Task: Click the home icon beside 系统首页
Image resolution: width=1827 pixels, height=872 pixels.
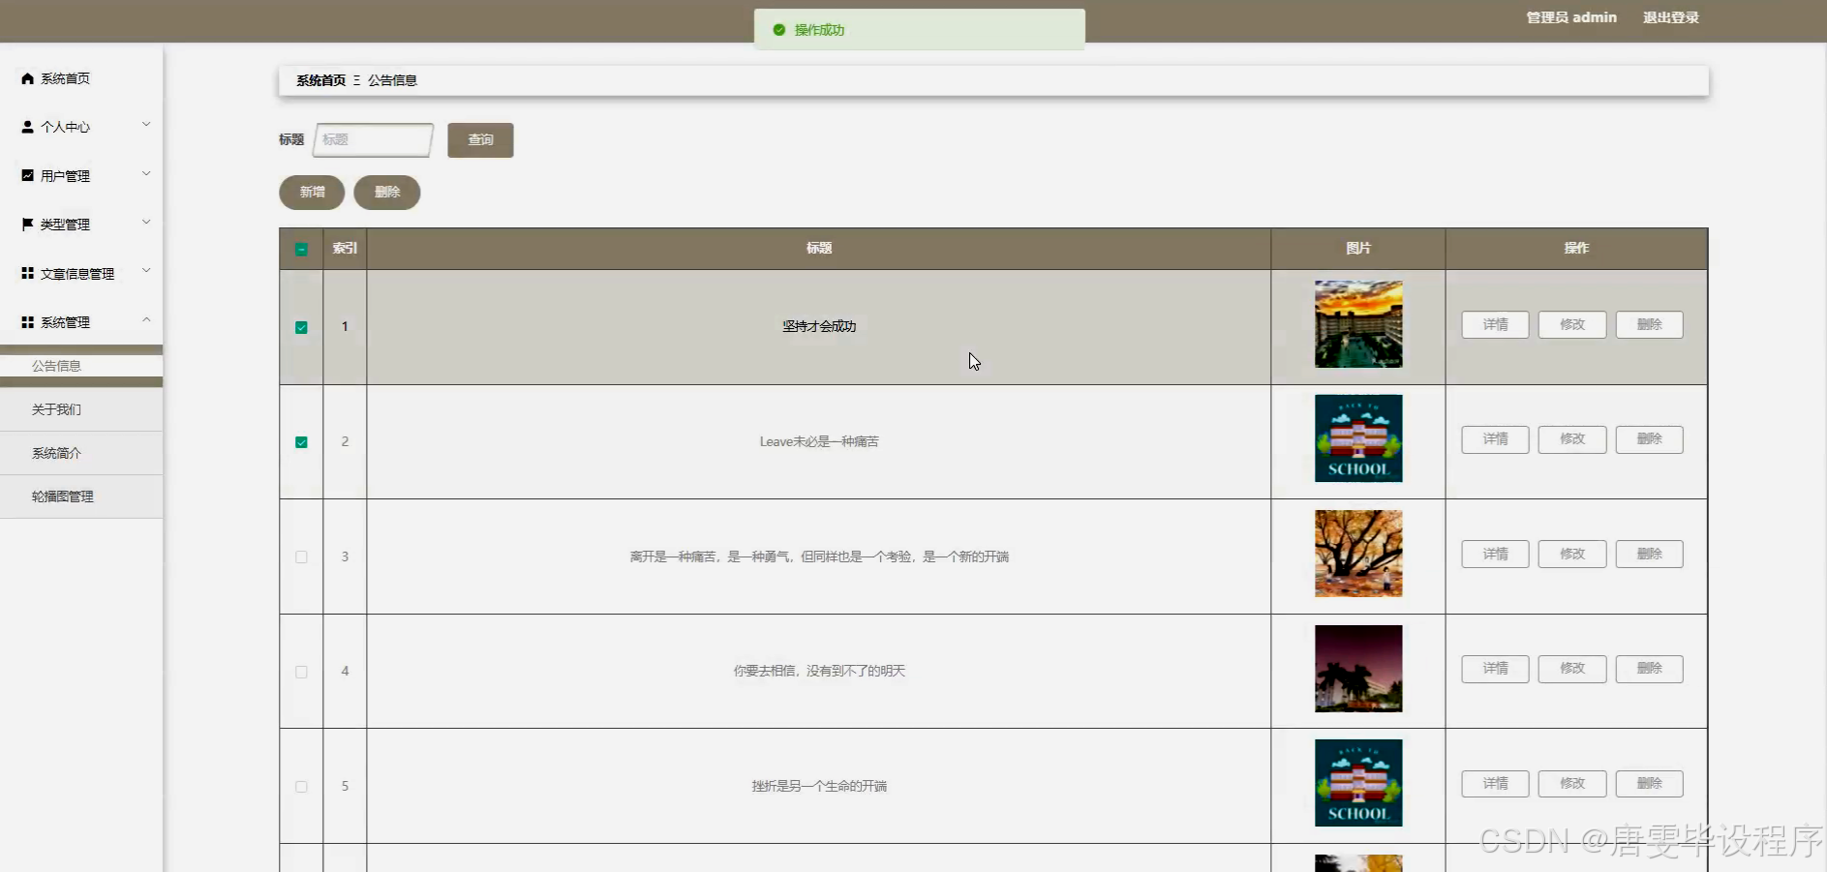Action: (27, 78)
